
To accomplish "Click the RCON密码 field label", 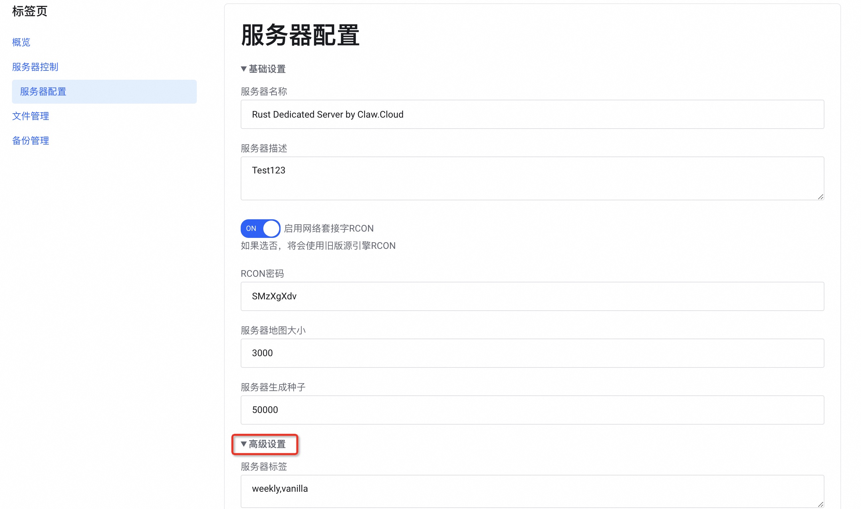I will (262, 274).
